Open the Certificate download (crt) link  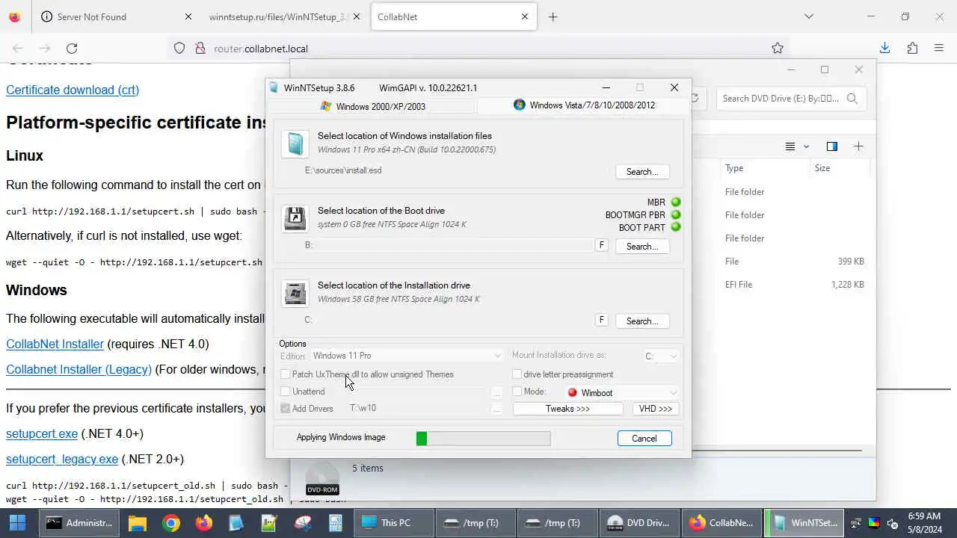pyautogui.click(x=73, y=90)
